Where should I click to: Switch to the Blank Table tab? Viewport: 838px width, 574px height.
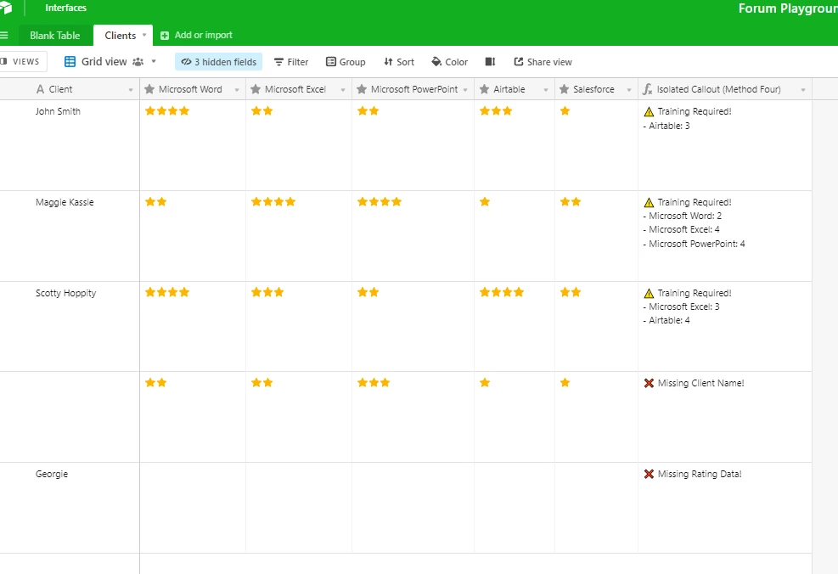[54, 36]
